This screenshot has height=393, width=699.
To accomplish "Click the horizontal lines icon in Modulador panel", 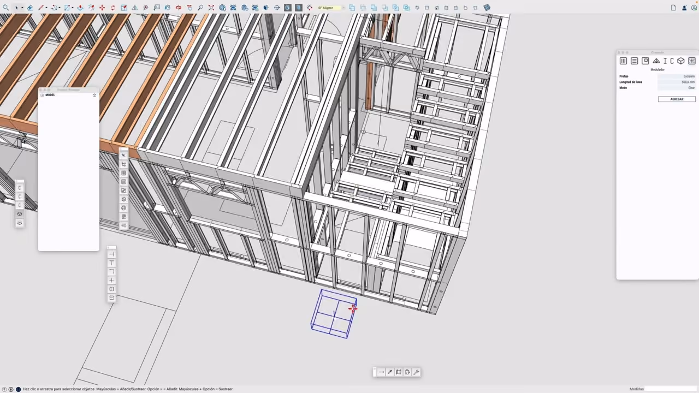I will 634,61.
